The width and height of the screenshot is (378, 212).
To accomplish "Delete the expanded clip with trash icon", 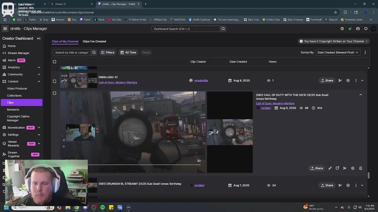I will [x=361, y=168].
